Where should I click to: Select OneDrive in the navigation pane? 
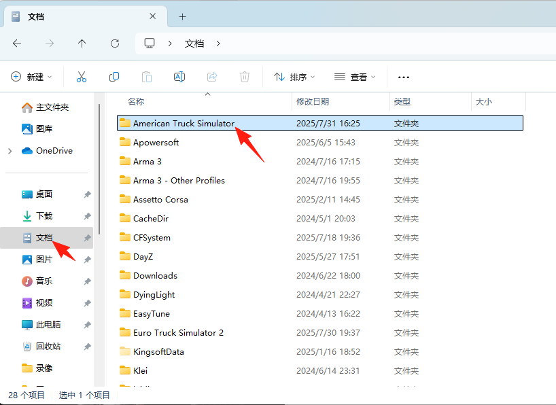[47, 151]
